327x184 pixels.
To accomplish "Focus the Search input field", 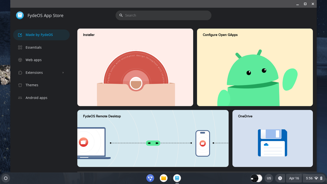I will [x=163, y=15].
